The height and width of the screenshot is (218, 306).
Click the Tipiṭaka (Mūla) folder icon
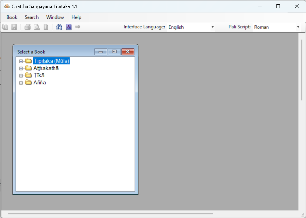pos(28,61)
